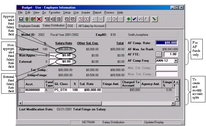Click the account grid's vertical scrollbar down arrow

point(177,99)
